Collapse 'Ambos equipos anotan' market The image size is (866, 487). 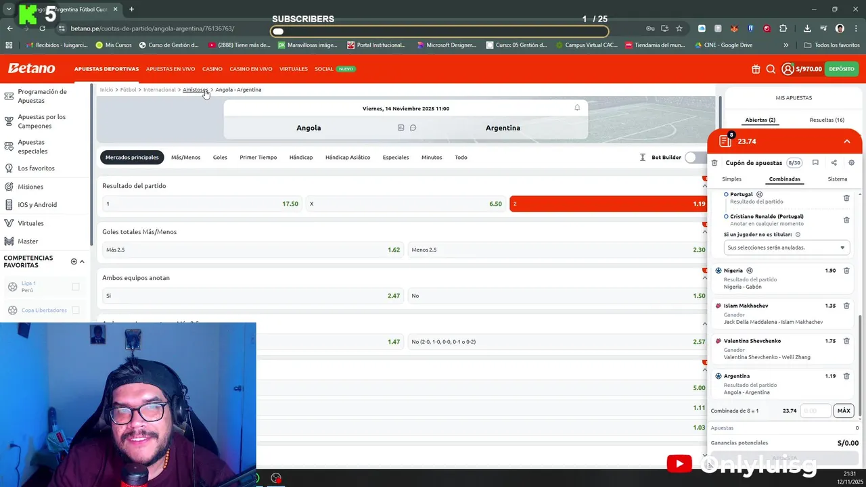704,278
